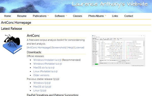This screenshot has height=96, width=152.
Task: Download Linux (Portable) (4.0.5)
Action: [x=45, y=71]
